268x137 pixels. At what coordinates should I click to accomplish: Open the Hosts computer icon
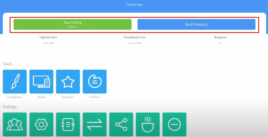tap(41, 82)
